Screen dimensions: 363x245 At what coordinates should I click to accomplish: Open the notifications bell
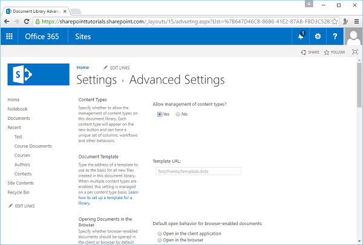coord(301,36)
